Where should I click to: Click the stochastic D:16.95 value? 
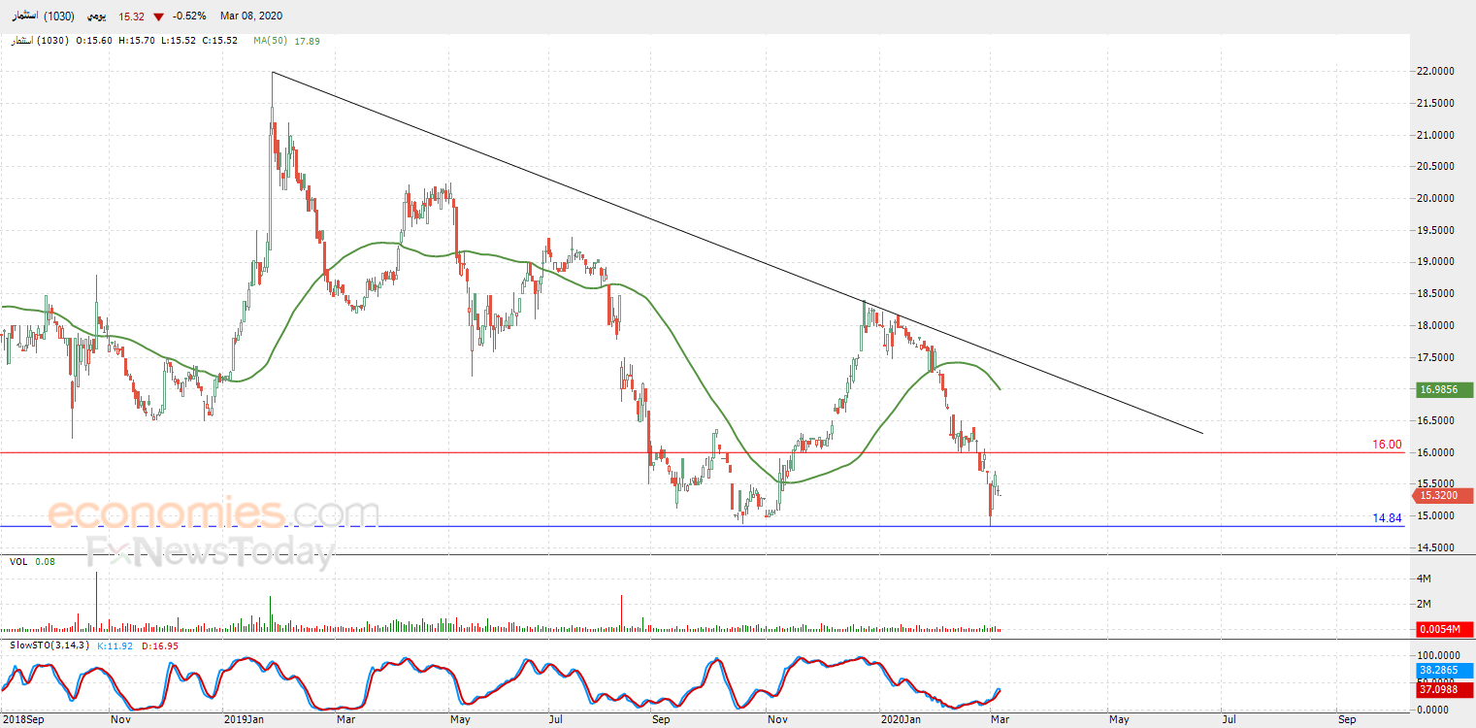click(x=159, y=645)
